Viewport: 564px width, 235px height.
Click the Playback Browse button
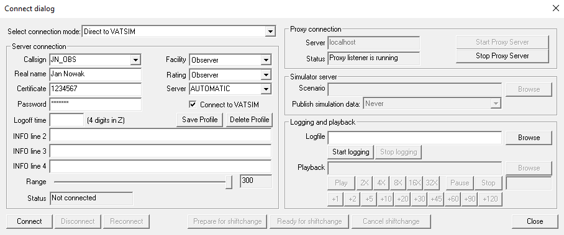(529, 168)
